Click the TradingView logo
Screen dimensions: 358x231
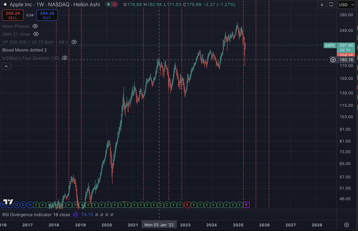point(8,202)
